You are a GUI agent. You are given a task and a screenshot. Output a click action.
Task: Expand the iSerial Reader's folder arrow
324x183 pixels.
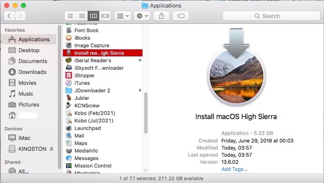[x=140, y=61]
